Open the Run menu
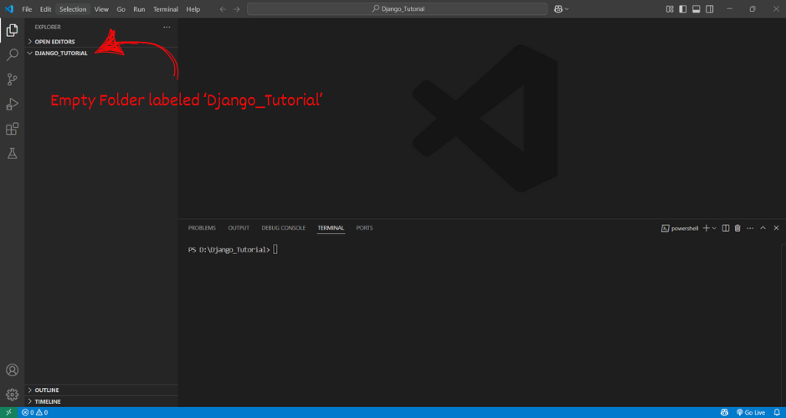 point(139,9)
